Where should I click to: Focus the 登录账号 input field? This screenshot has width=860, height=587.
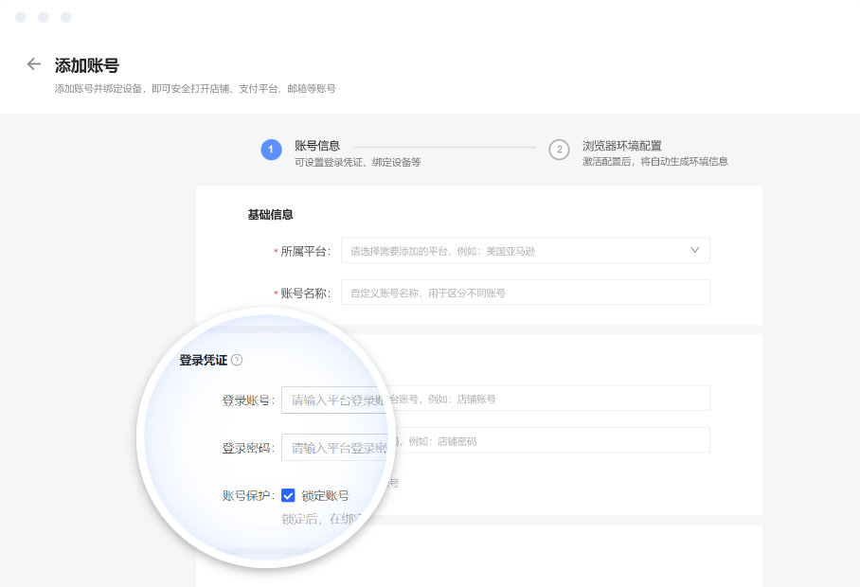[x=495, y=399]
